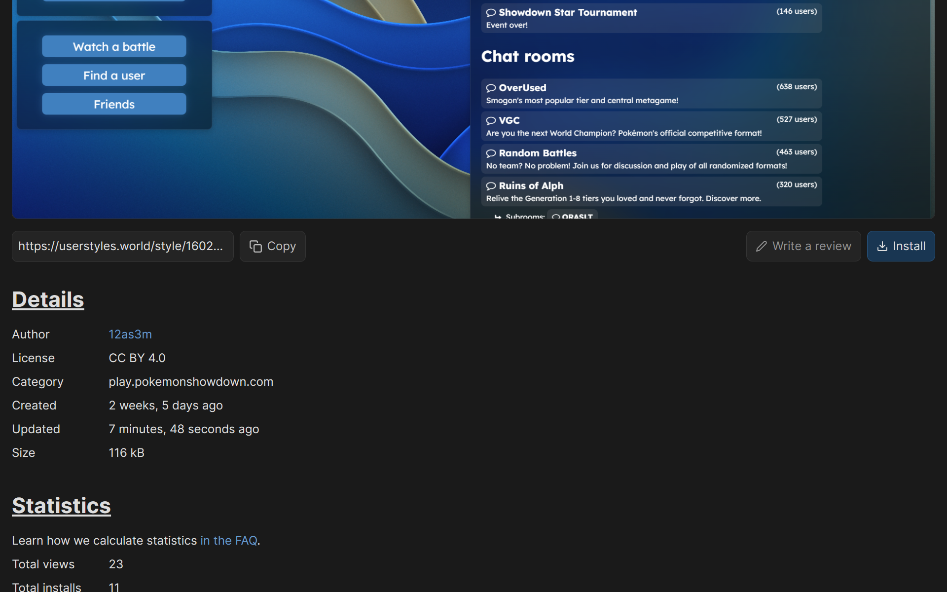Click the VGC chat bubble icon
Image resolution: width=947 pixels, height=592 pixels.
tap(491, 120)
